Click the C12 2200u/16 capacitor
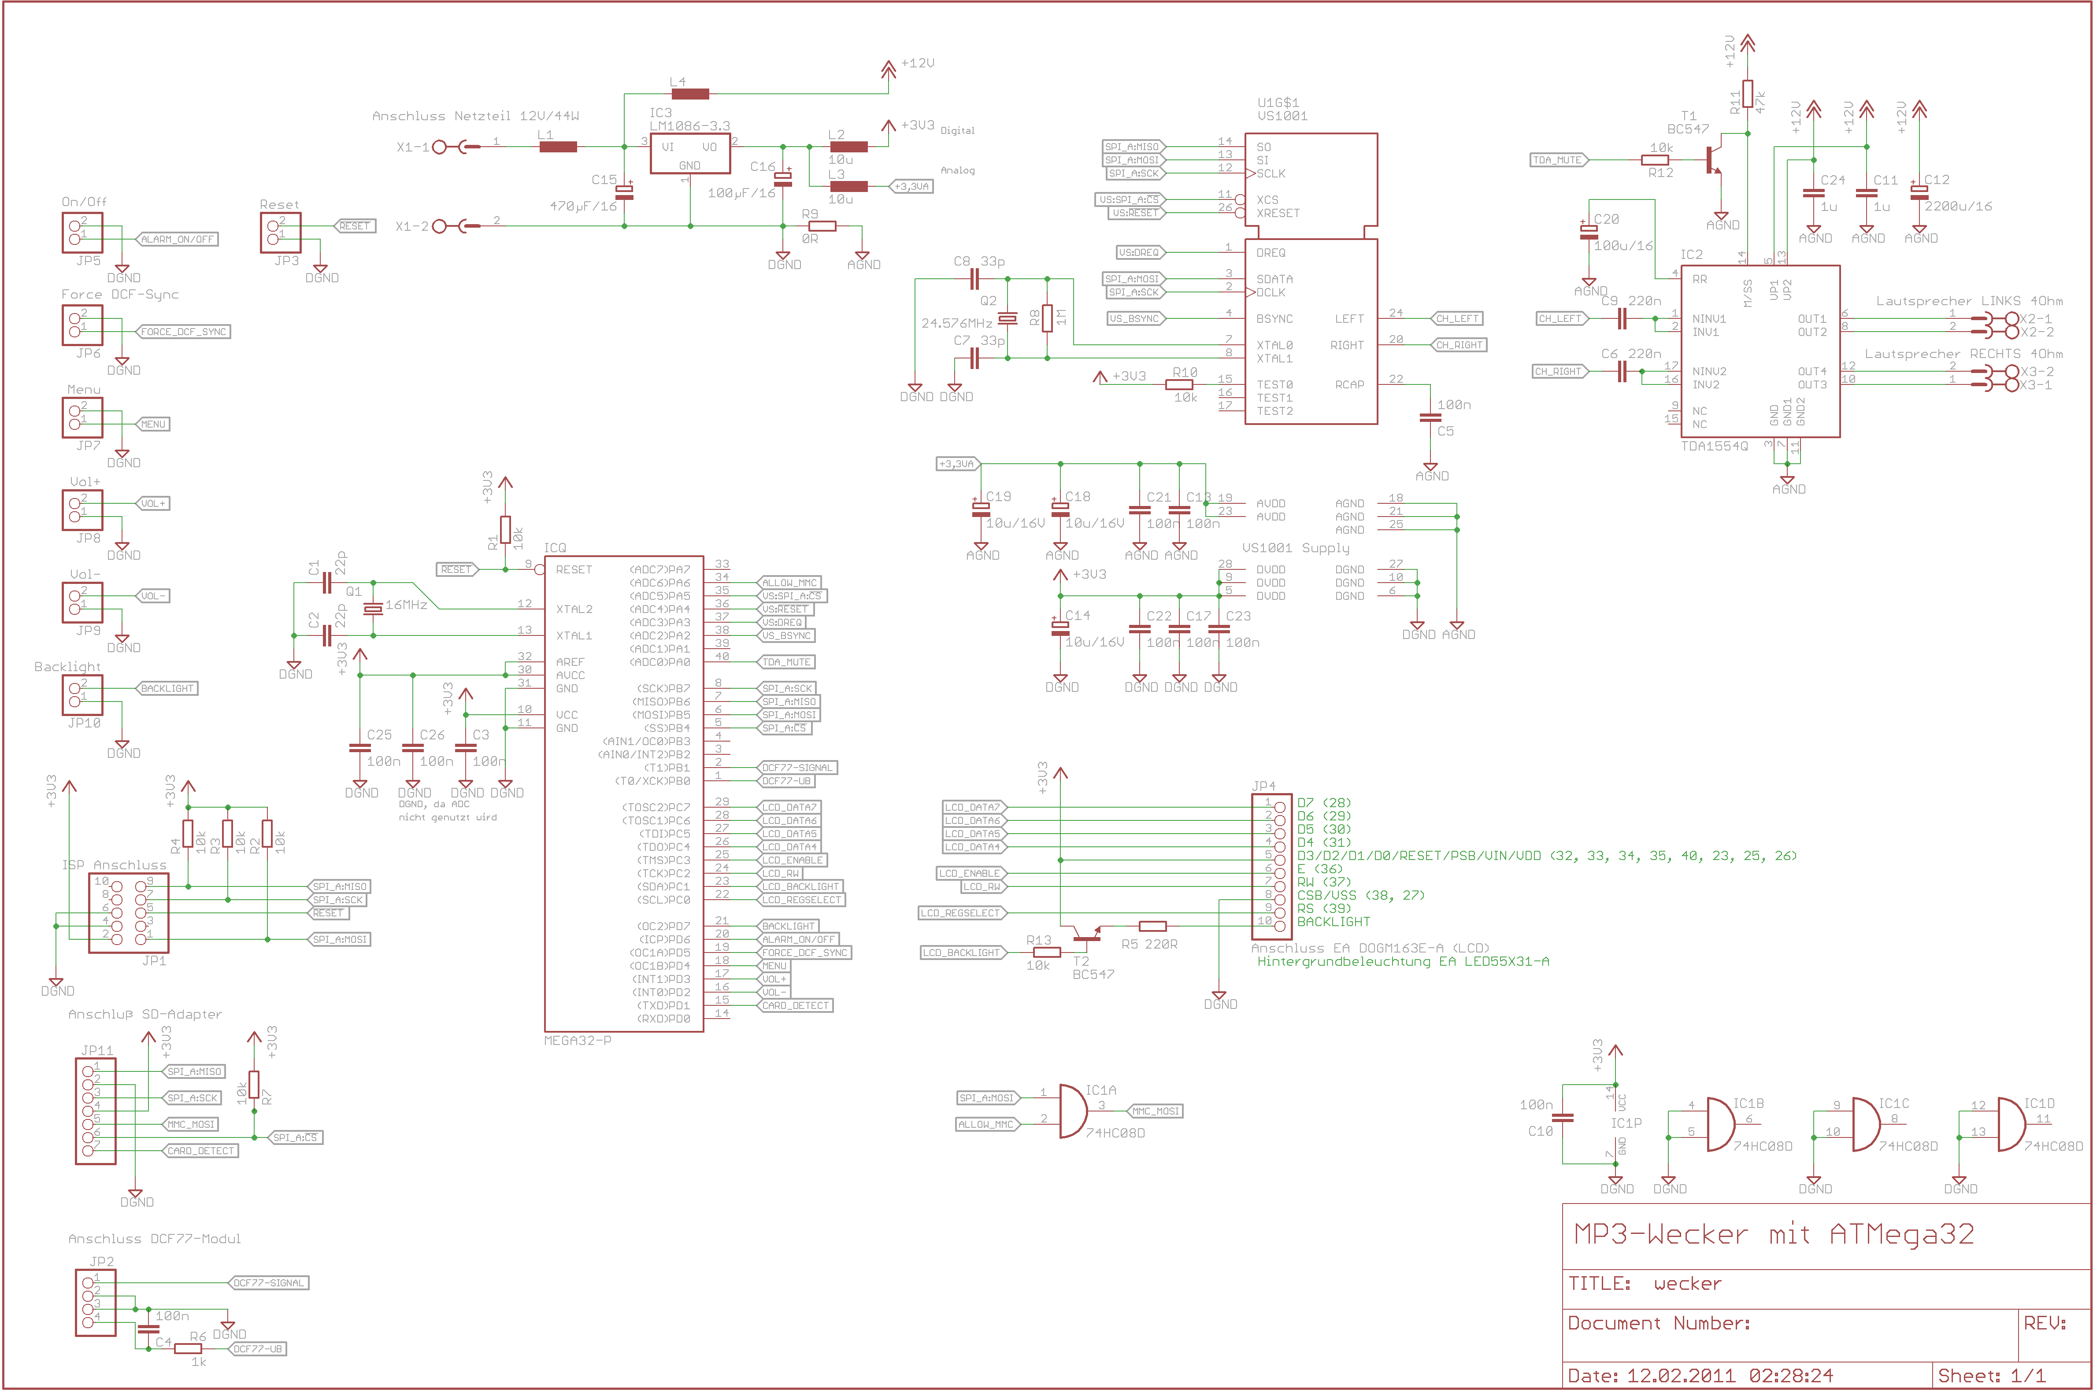This screenshot has width=2093, height=1392. [x=1919, y=192]
